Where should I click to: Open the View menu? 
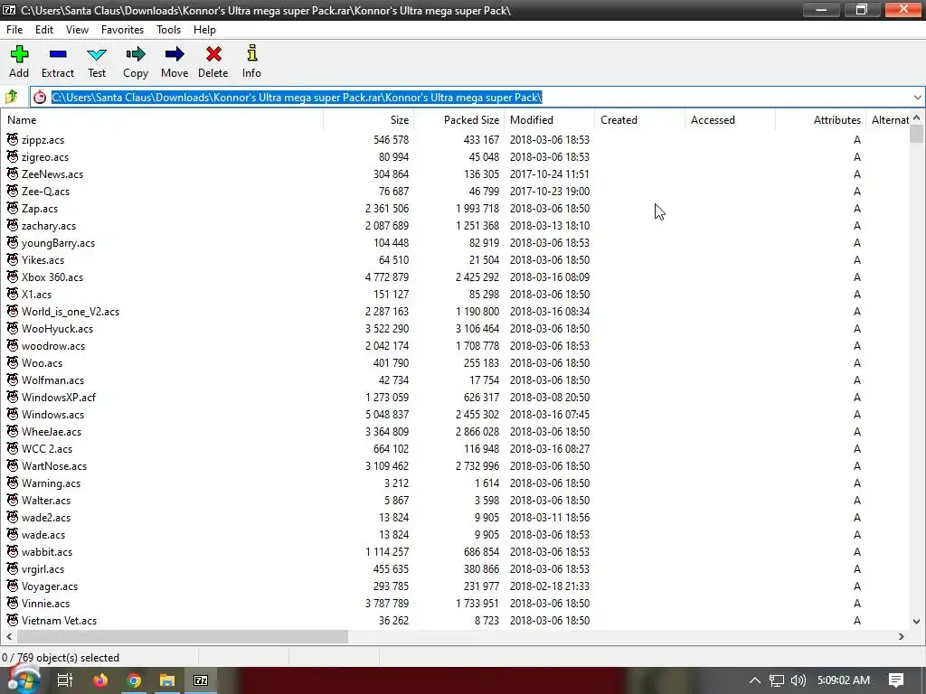click(x=77, y=30)
